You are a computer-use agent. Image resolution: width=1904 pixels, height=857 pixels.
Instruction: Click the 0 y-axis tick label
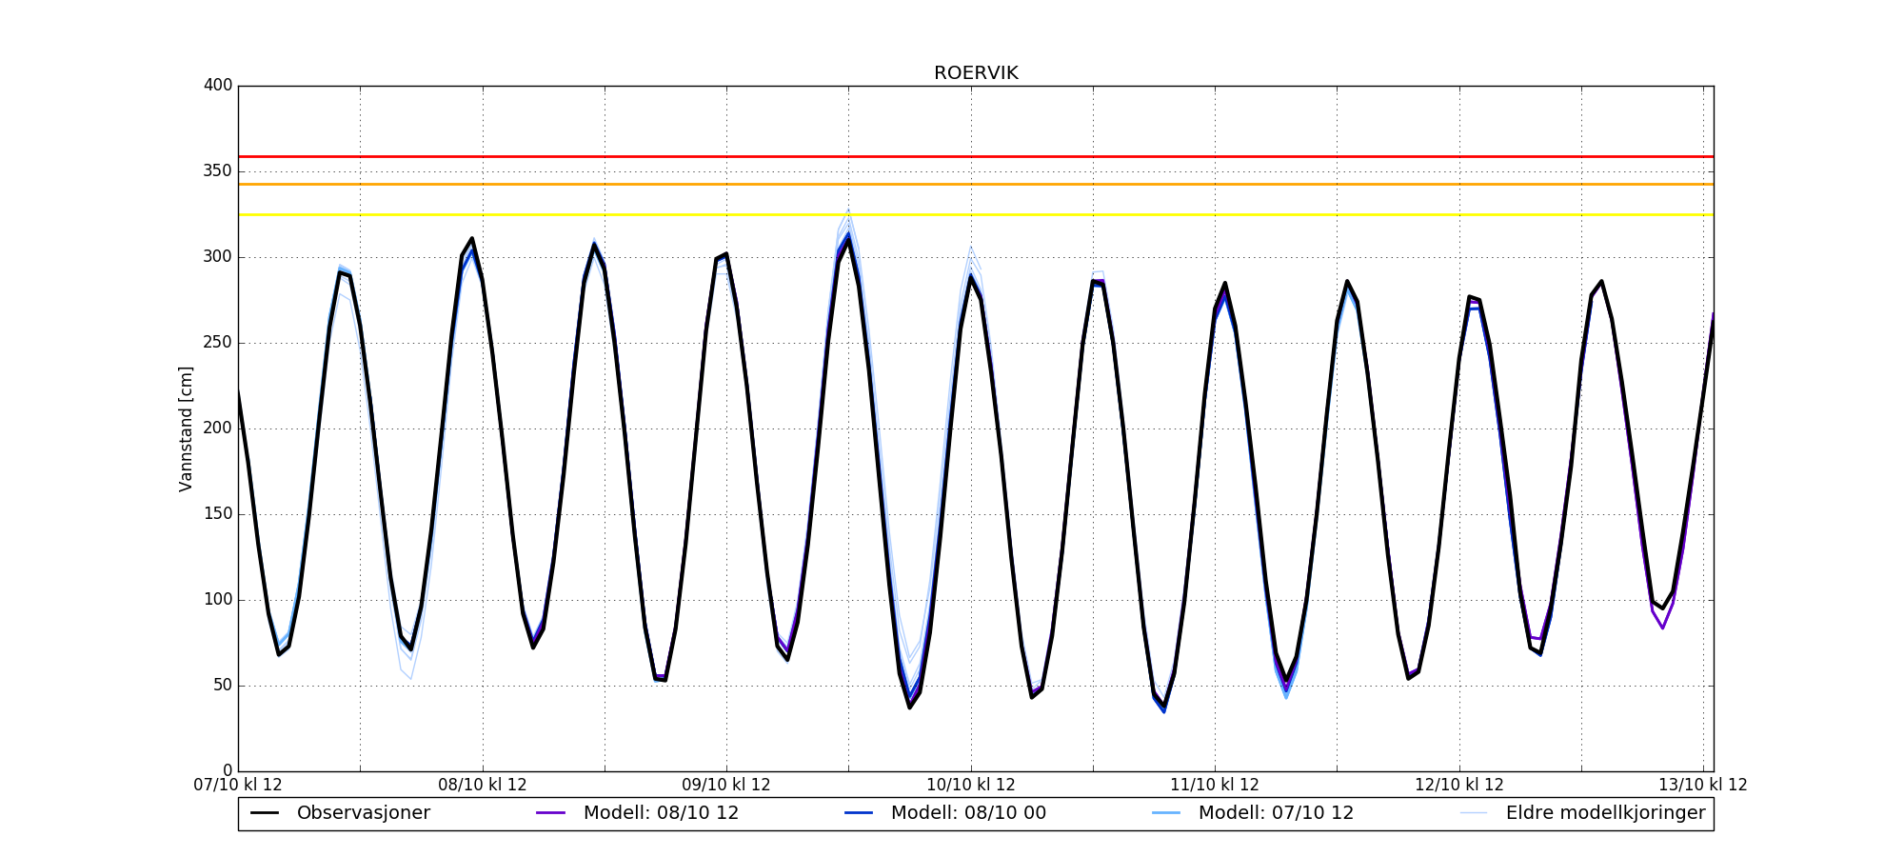[227, 770]
